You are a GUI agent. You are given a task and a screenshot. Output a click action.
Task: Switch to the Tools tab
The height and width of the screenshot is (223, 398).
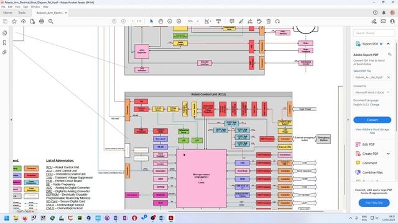22,12
